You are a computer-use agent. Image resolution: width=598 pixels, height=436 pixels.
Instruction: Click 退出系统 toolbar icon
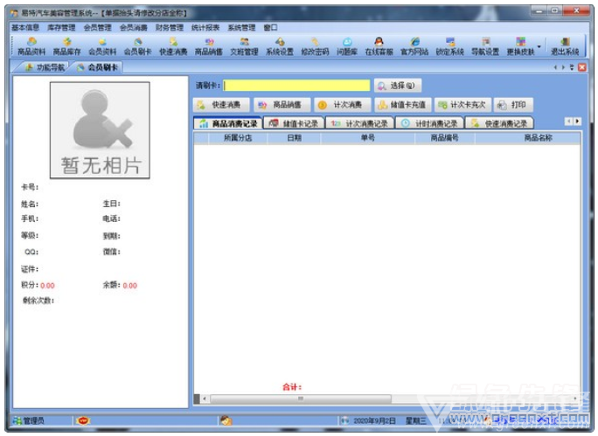[x=565, y=46]
